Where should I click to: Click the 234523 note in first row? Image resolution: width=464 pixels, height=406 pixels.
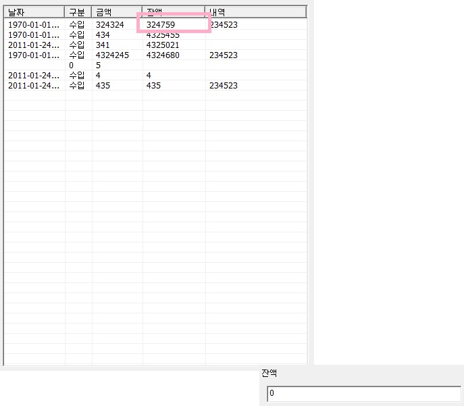pos(224,25)
